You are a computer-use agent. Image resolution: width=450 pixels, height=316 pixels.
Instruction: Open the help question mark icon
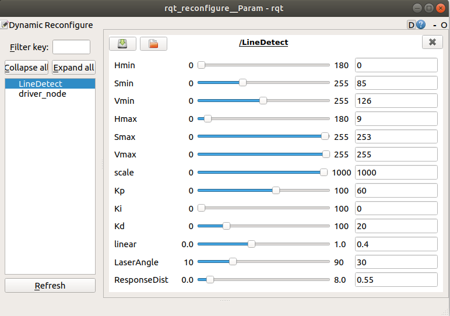[421, 24]
